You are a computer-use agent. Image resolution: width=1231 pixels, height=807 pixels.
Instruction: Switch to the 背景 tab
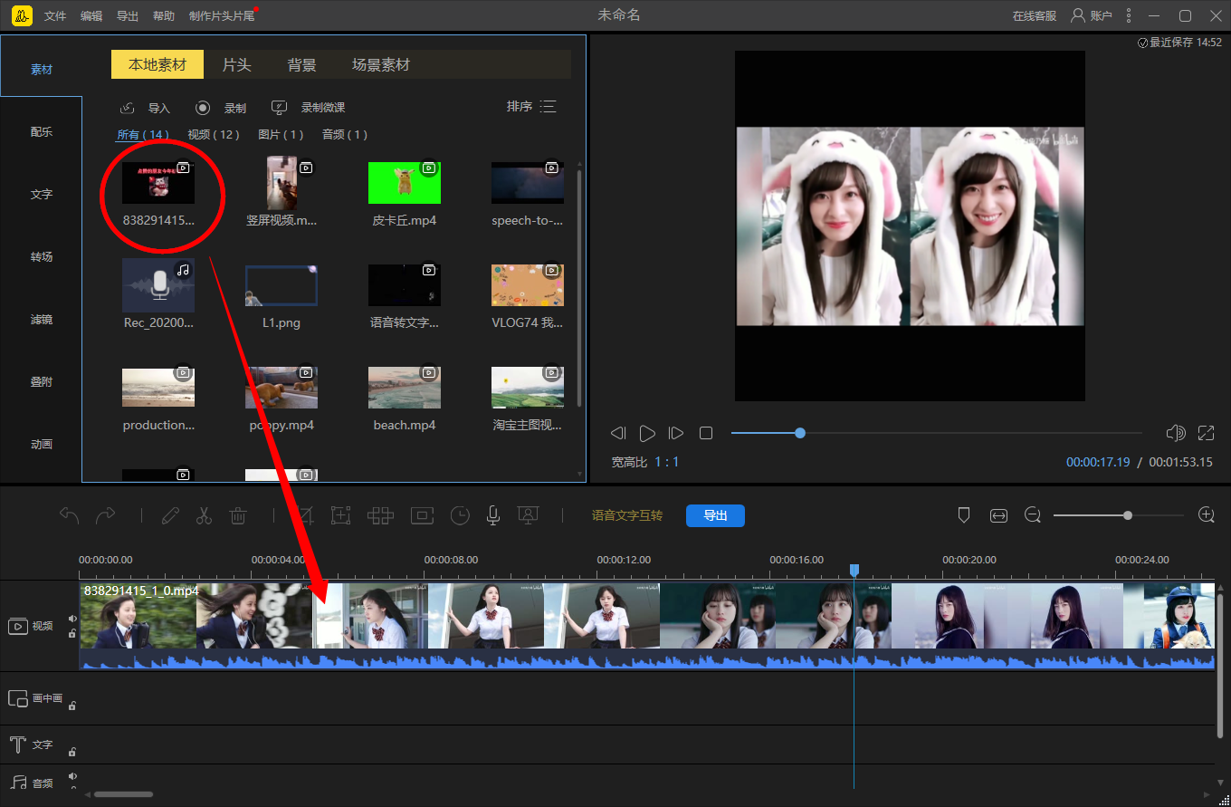coord(301,65)
